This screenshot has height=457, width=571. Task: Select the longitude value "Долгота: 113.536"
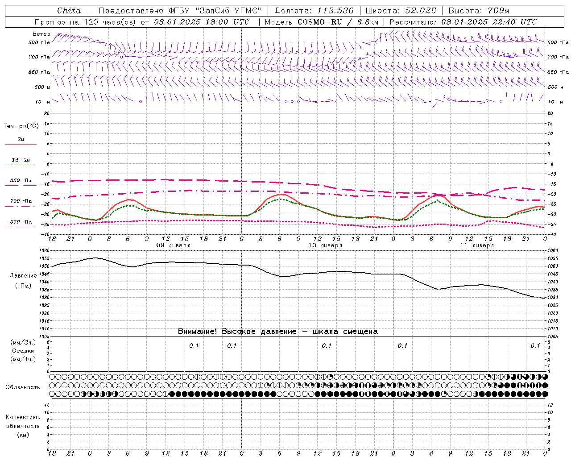314,11
